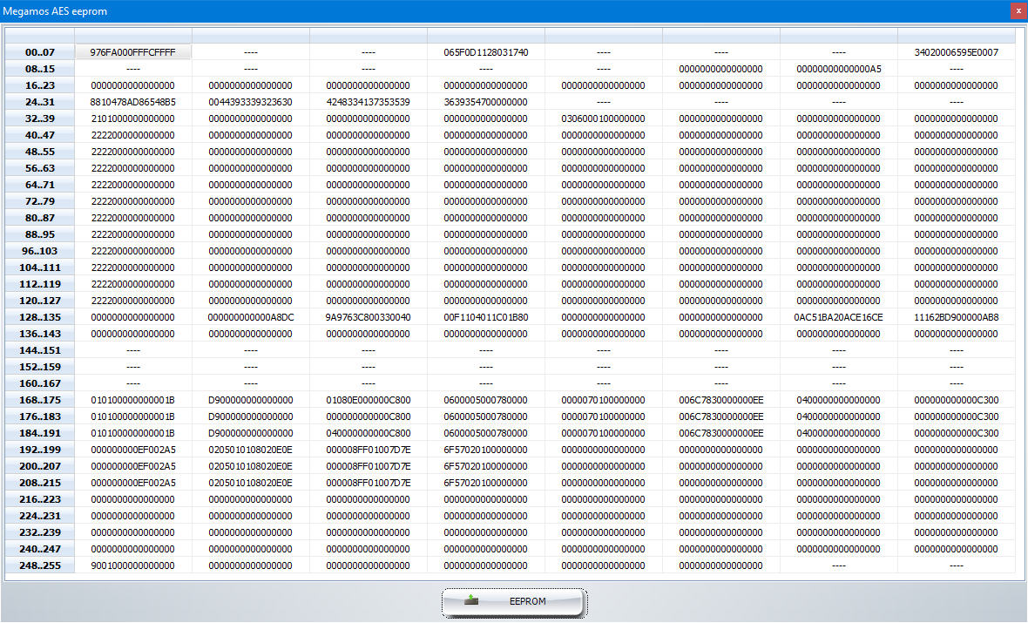The image size is (1028, 623).
Task: Click the EEPROM load button
Action: 514,602
